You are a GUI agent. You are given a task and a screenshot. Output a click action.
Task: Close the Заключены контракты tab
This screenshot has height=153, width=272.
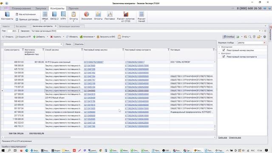click(x=56, y=26)
